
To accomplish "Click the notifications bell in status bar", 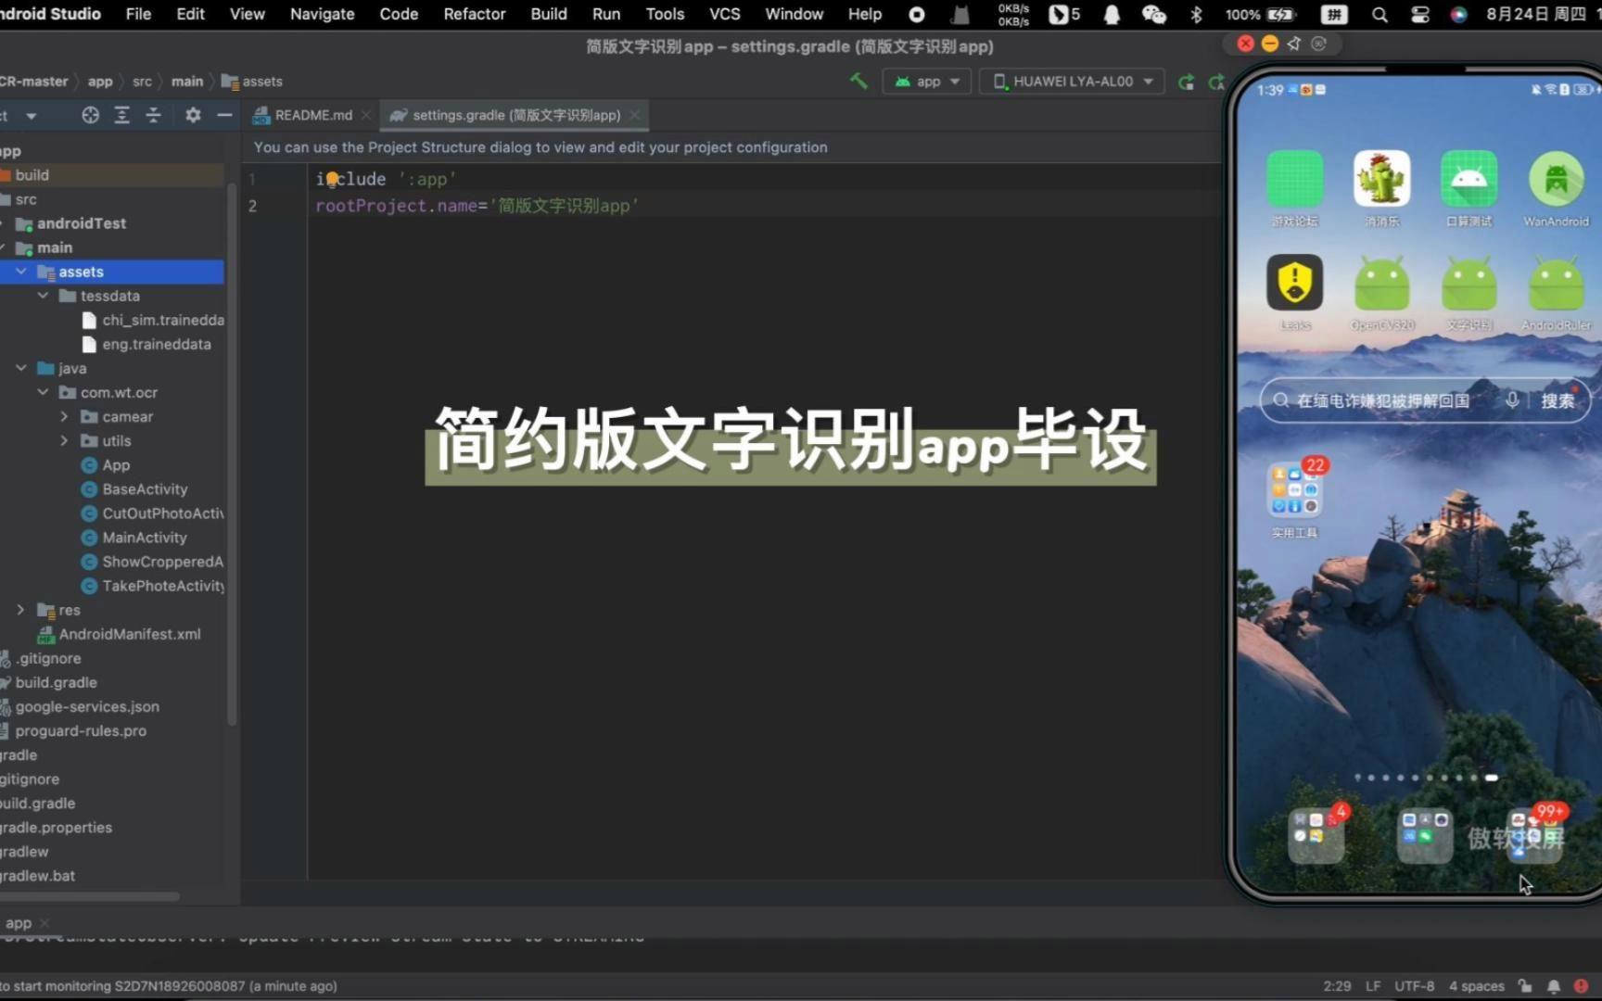I will click(x=1554, y=986).
